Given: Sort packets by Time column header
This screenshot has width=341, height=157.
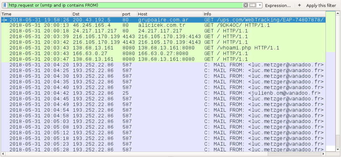Looking at the screenshot, I should coord(36,14).
